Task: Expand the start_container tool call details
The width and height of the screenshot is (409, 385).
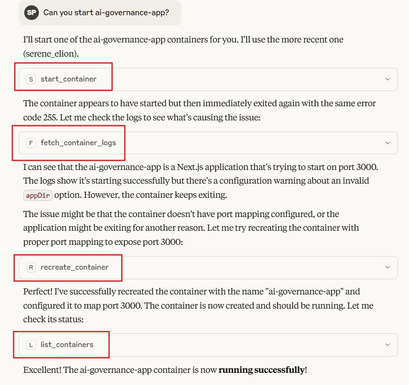Action: 388,79
